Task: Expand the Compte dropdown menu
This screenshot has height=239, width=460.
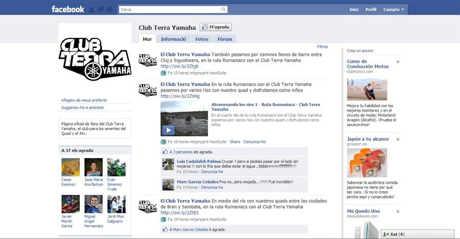Action: [x=394, y=9]
